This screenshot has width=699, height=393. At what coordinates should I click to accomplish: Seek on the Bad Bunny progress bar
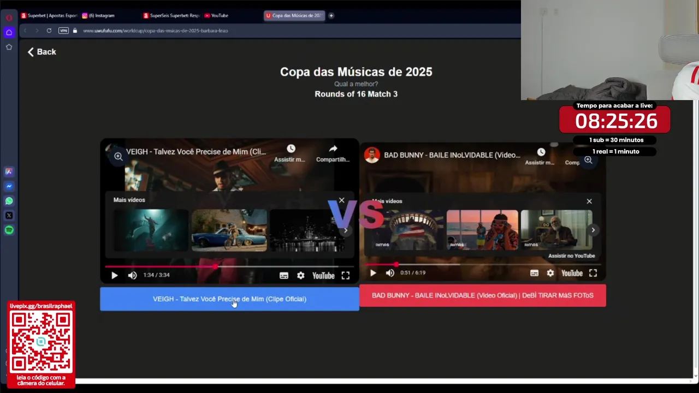(483, 264)
